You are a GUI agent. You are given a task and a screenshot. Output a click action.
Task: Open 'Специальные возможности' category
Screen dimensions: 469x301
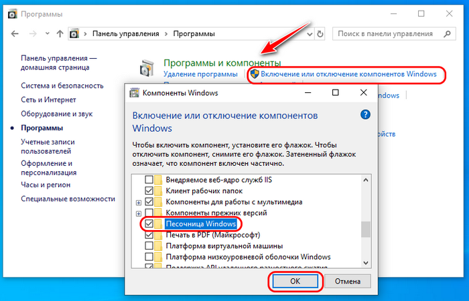(x=68, y=199)
